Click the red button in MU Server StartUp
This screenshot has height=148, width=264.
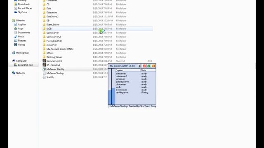click(x=144, y=66)
